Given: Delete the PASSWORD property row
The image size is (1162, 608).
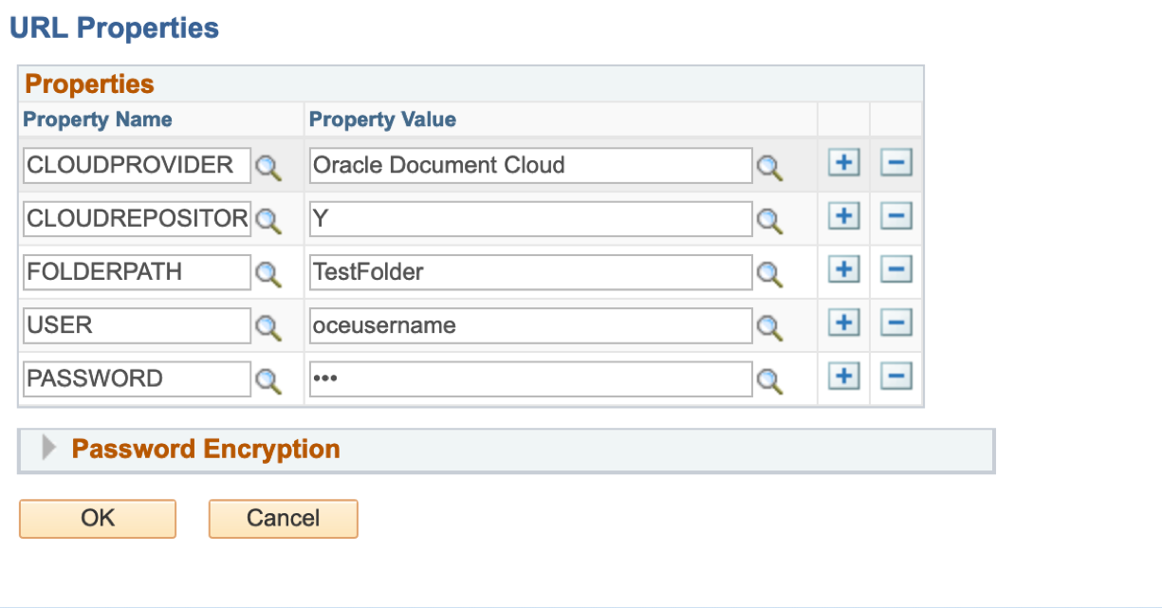Looking at the screenshot, I should 895,377.
